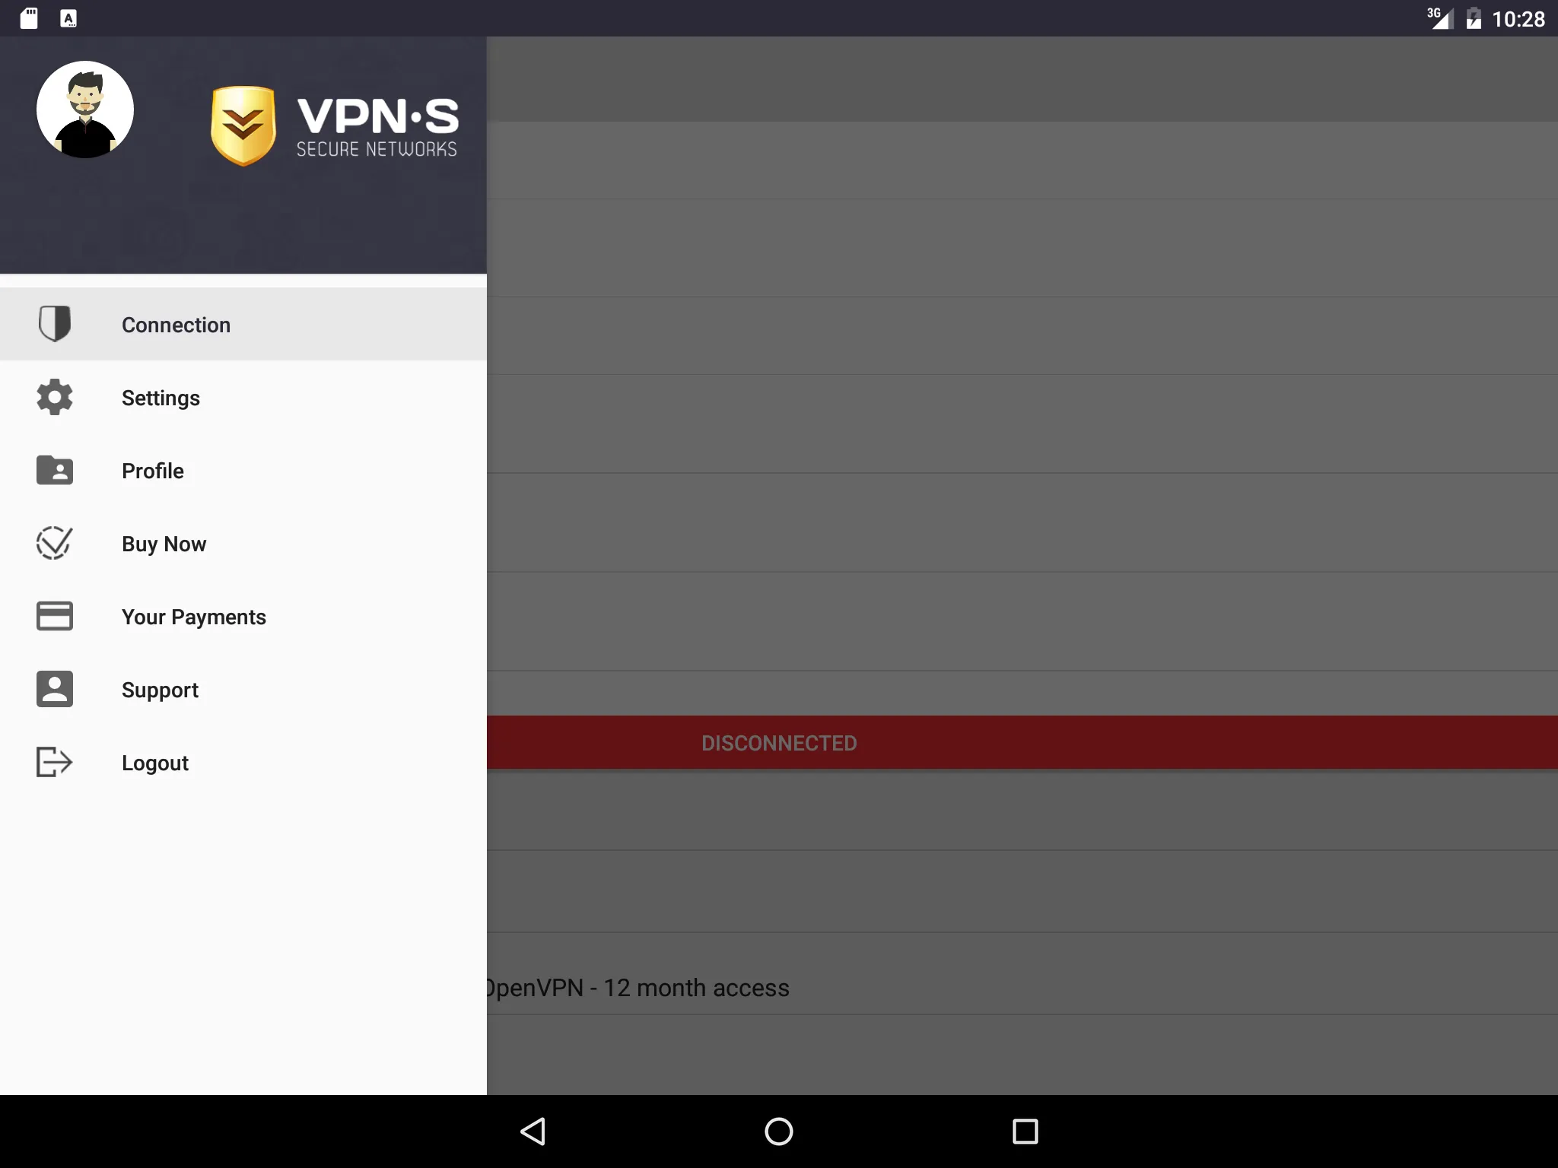Click the DISCONNECTED status bar

pyautogui.click(x=779, y=744)
